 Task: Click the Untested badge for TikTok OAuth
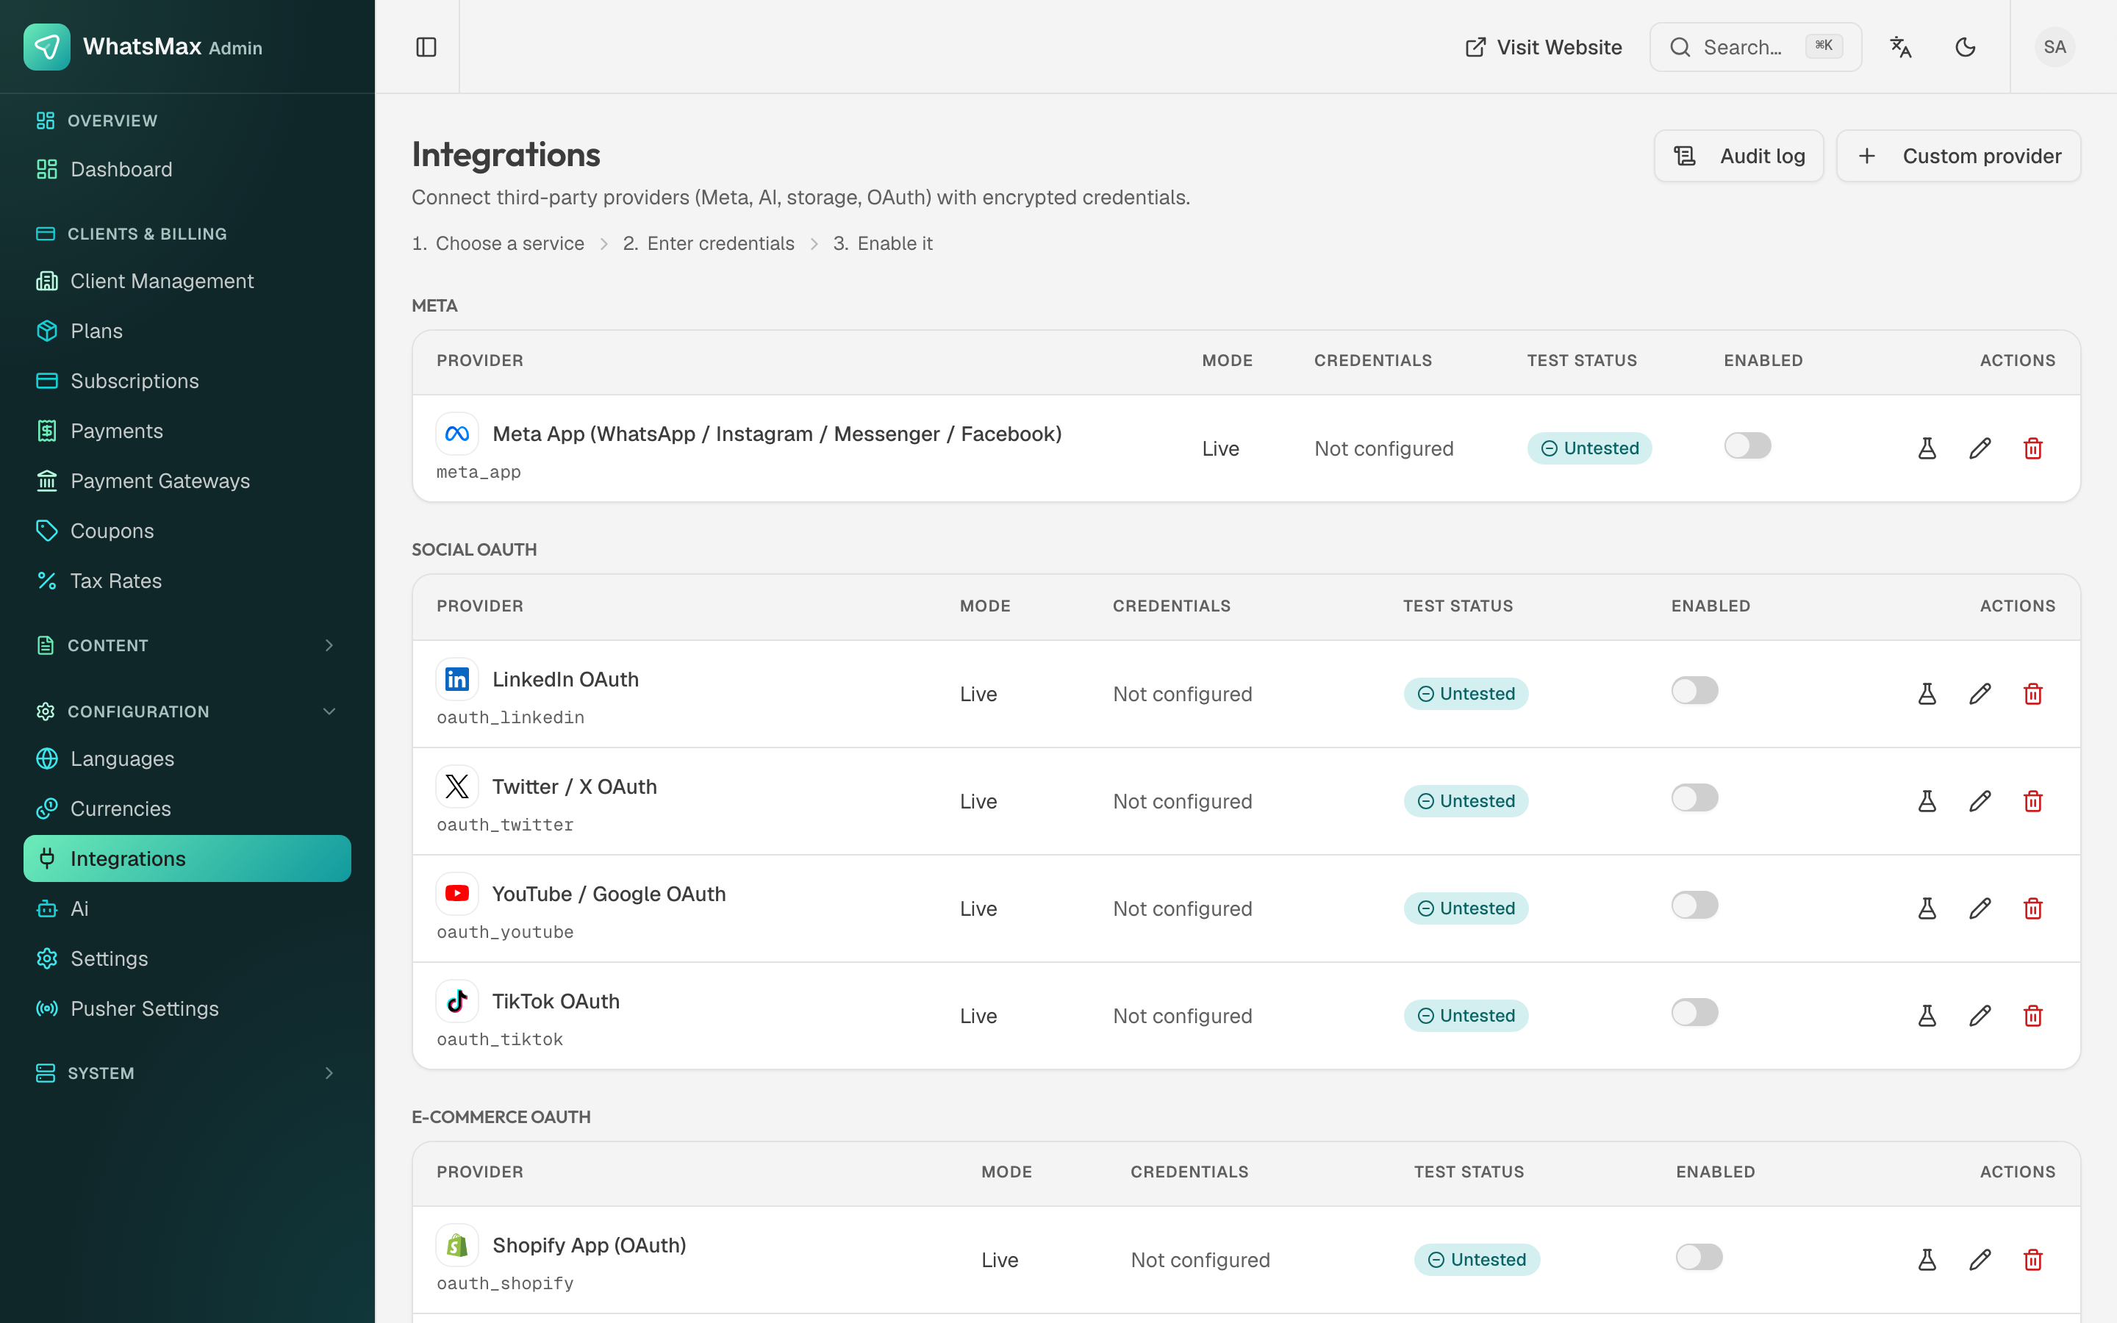click(x=1465, y=1016)
